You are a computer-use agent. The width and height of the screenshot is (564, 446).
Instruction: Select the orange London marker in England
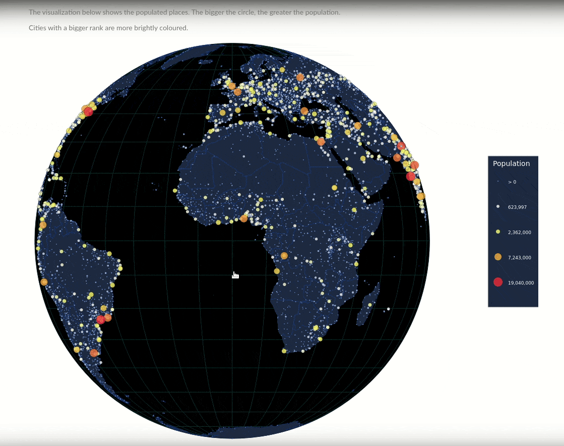click(232, 86)
